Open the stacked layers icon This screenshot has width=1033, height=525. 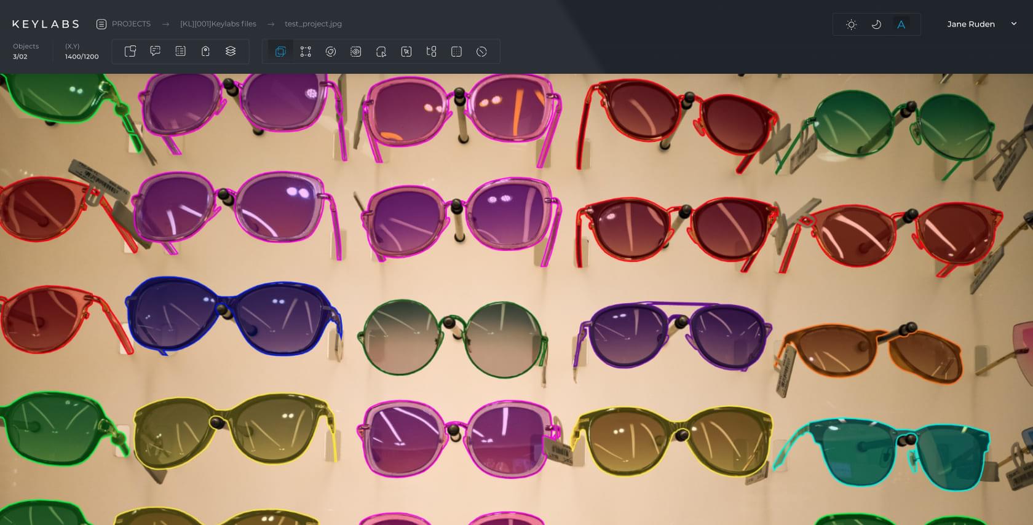[x=231, y=52]
